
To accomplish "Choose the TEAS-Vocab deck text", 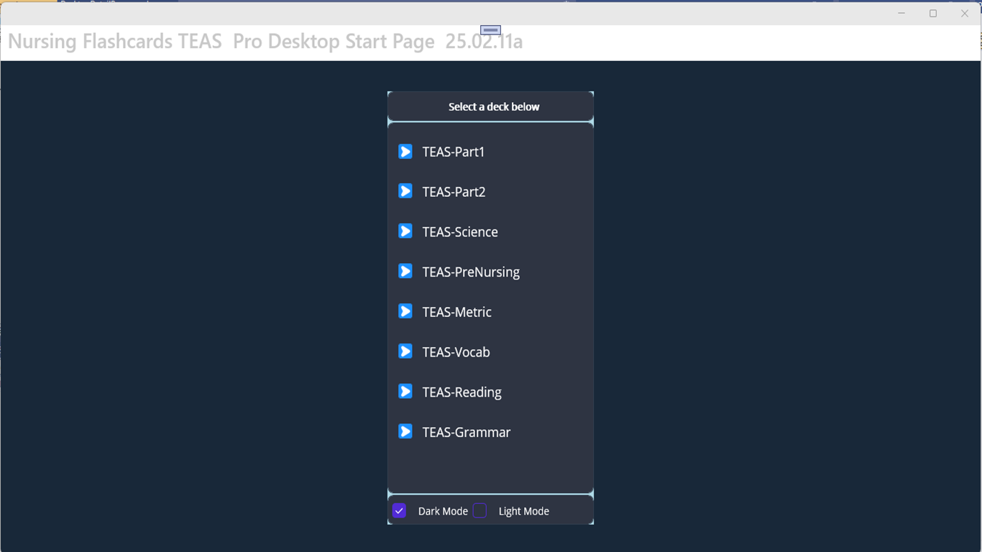I will [456, 352].
